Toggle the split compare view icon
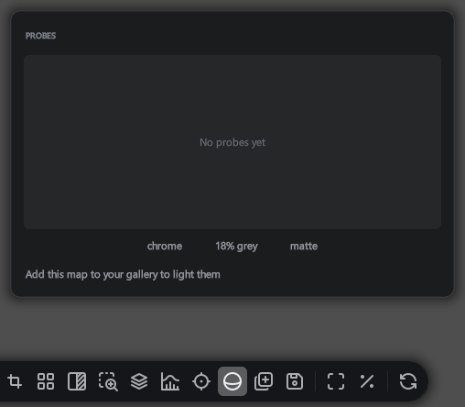 click(x=77, y=381)
